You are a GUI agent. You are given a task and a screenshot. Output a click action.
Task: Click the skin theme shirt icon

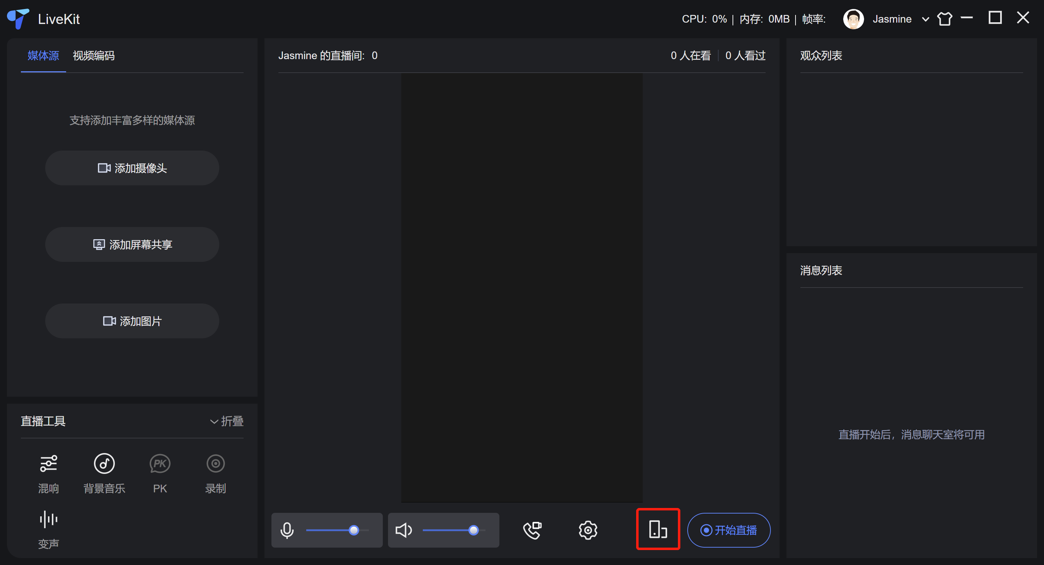(944, 19)
